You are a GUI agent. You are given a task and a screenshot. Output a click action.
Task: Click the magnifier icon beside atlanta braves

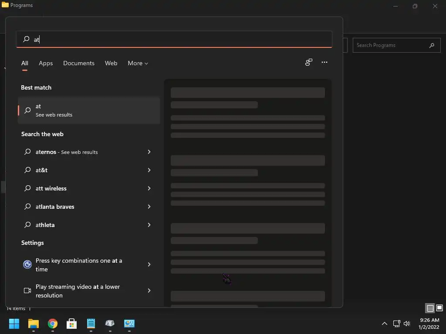click(27, 206)
